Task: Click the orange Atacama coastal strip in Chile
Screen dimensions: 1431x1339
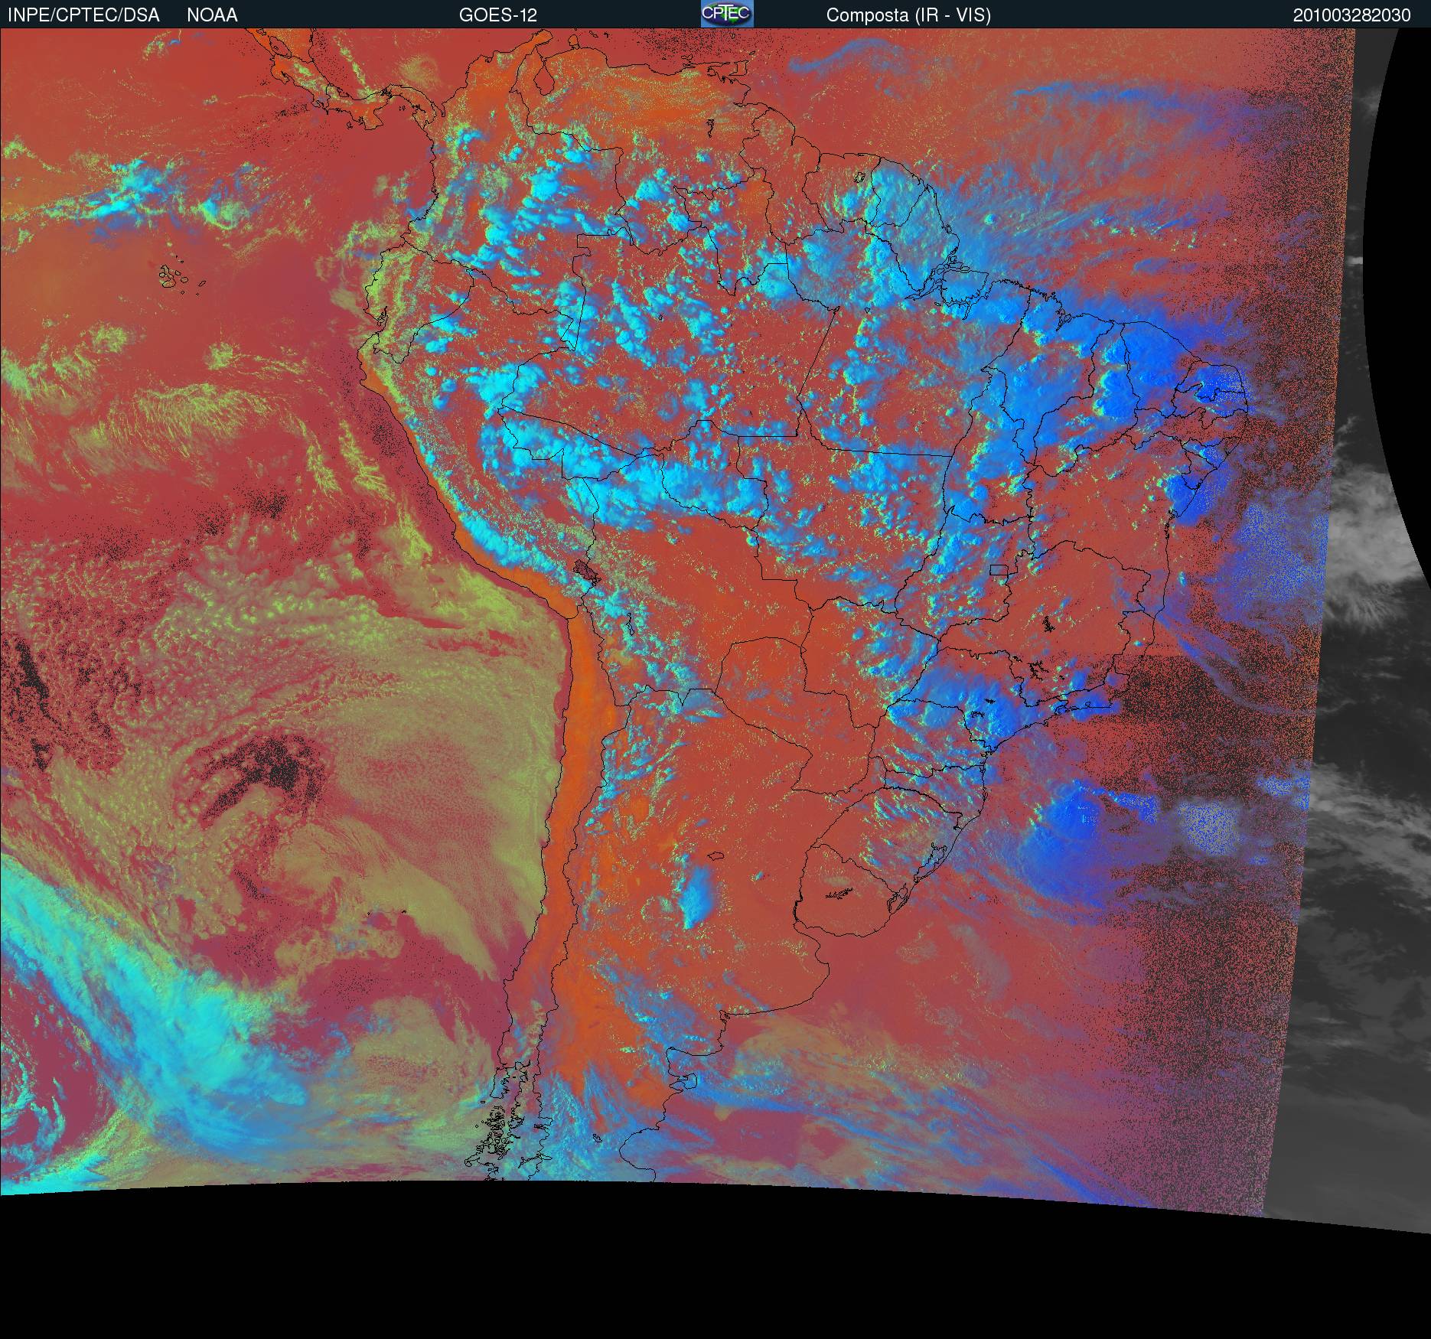Action: 580,689
